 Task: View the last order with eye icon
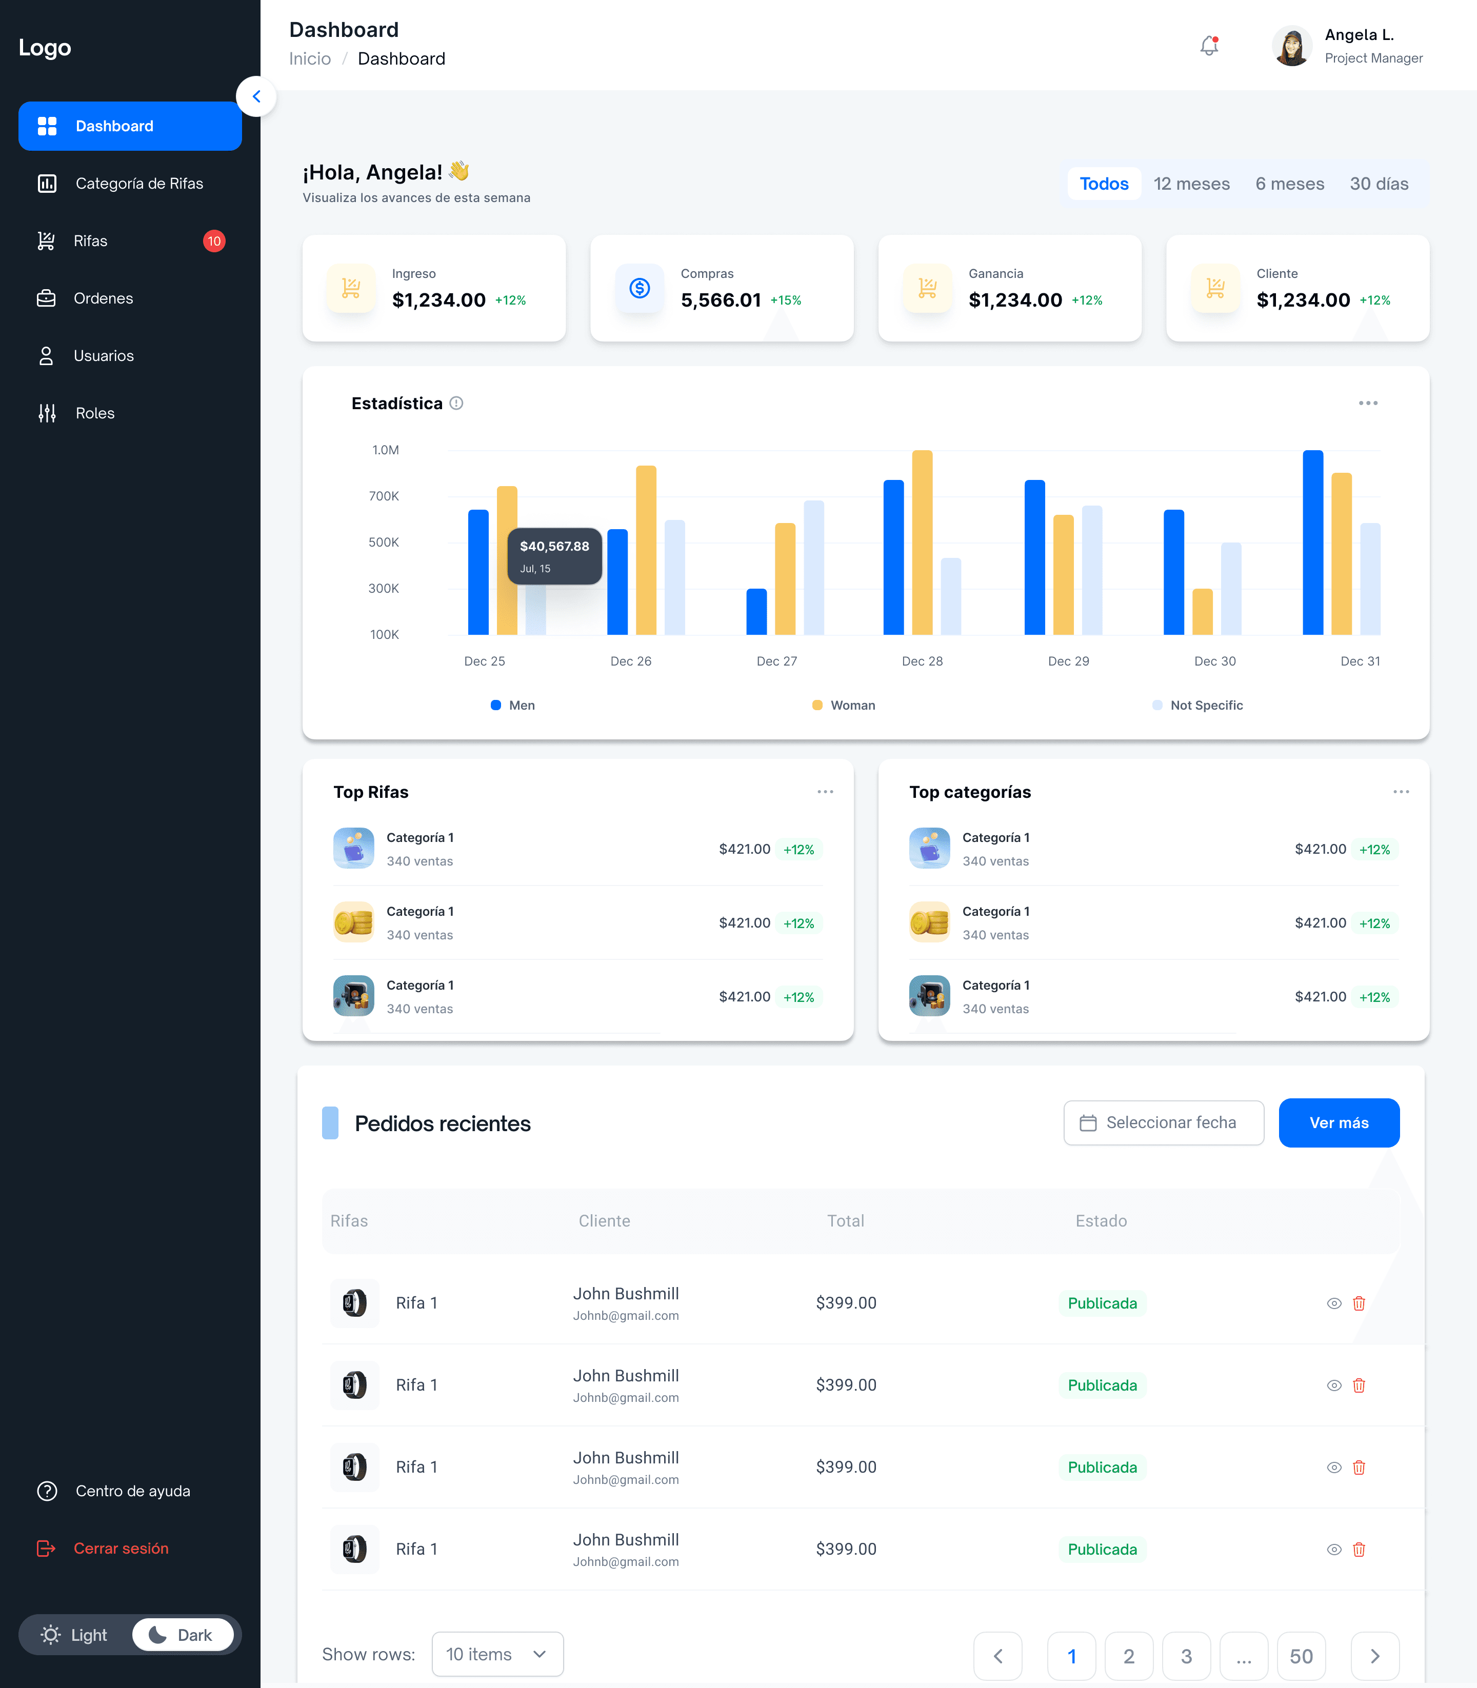(x=1333, y=1550)
